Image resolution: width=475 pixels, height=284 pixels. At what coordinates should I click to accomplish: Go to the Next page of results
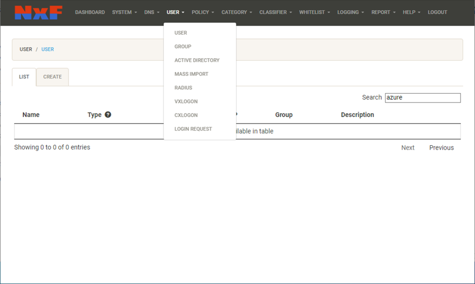407,148
